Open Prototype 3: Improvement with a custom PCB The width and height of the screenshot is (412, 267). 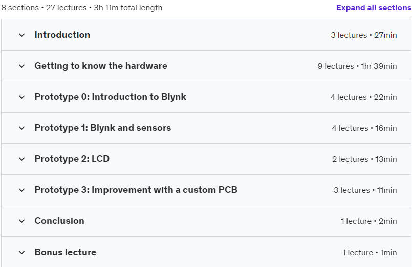click(x=136, y=190)
